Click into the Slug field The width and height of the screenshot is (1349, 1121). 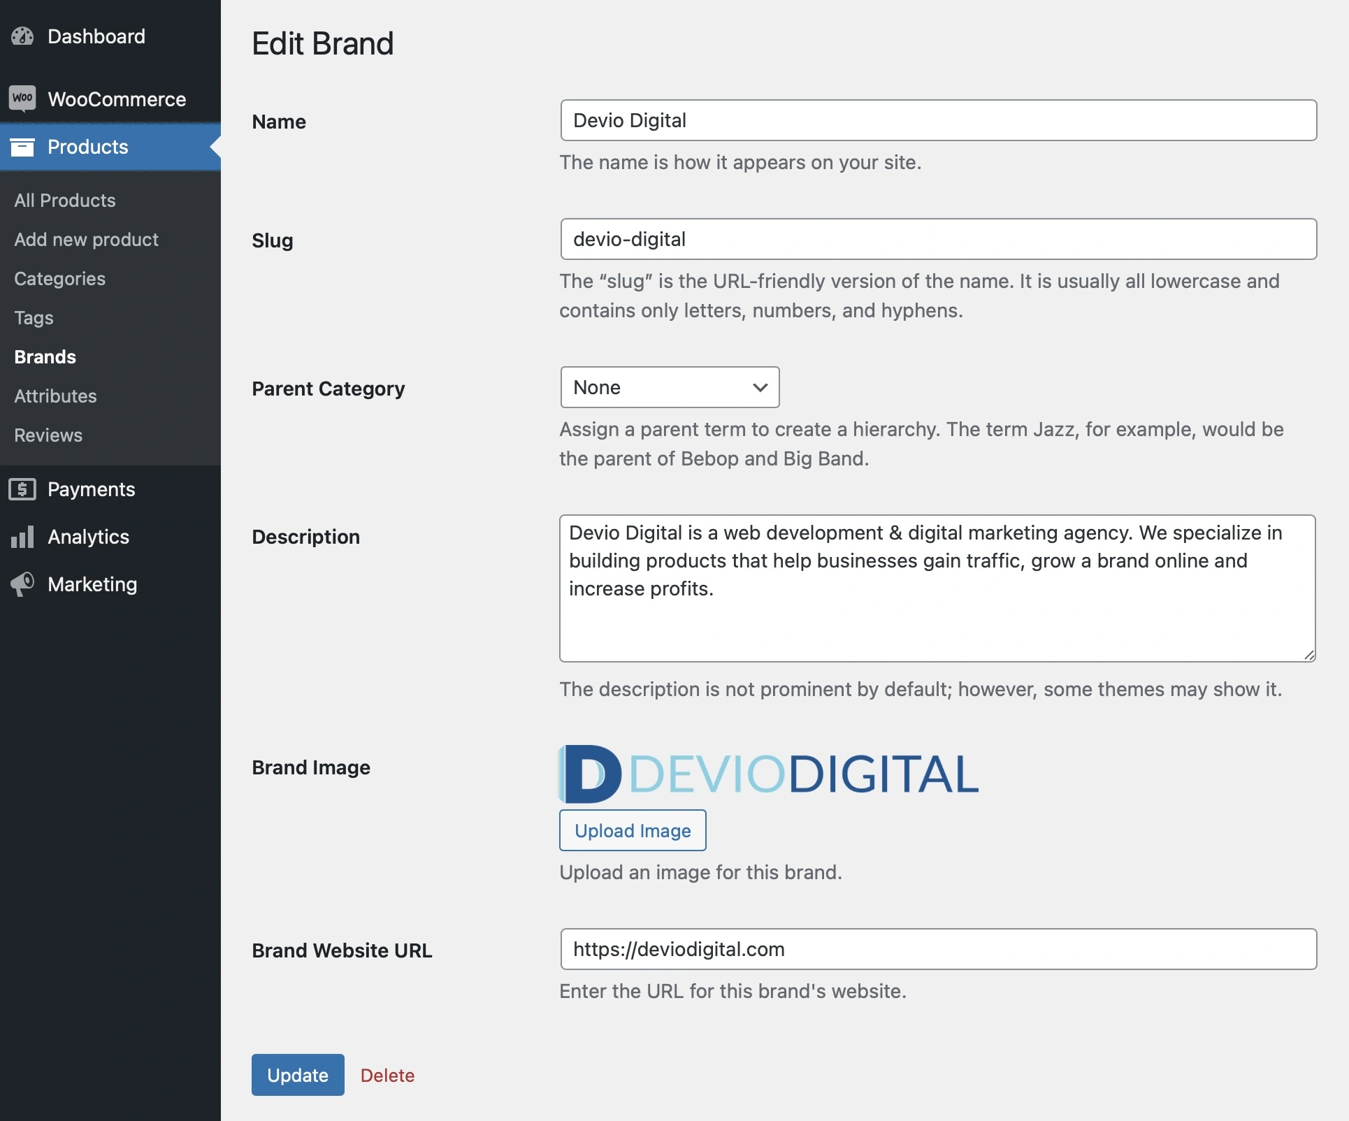tap(939, 239)
